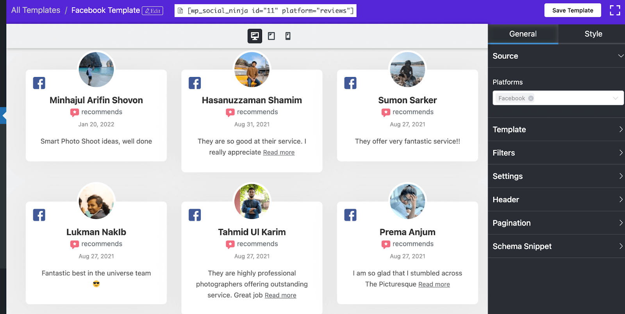The width and height of the screenshot is (625, 314).
Task: Switch to mobile preview mode
Action: pos(288,36)
